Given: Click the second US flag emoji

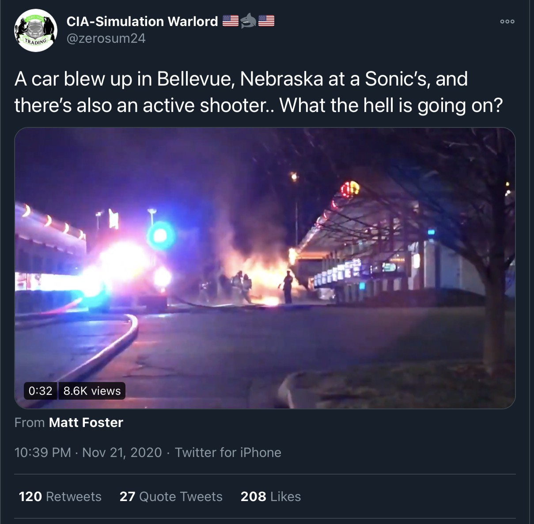Looking at the screenshot, I should pos(266,21).
